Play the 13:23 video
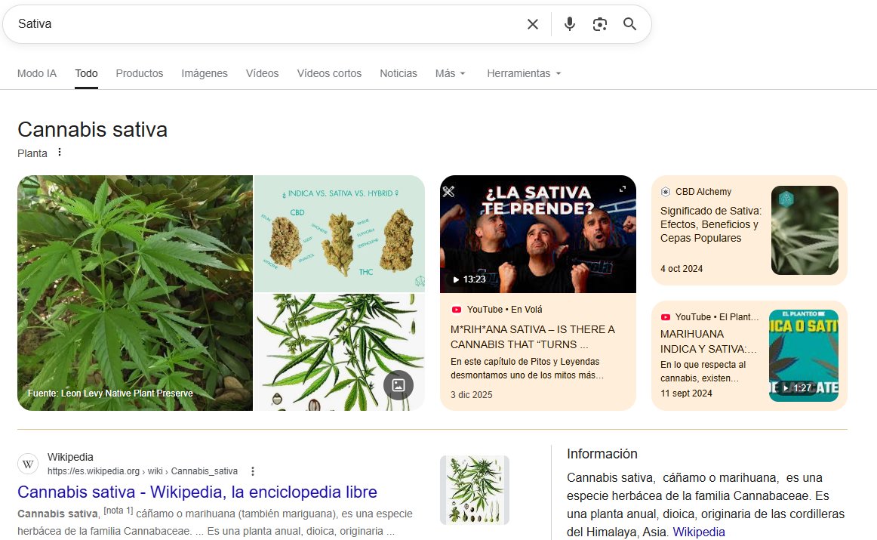This screenshot has width=877, height=540. pos(469,279)
